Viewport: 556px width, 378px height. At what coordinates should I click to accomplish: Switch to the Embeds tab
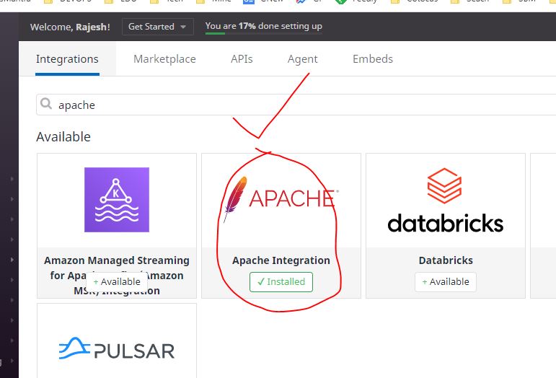coord(373,59)
